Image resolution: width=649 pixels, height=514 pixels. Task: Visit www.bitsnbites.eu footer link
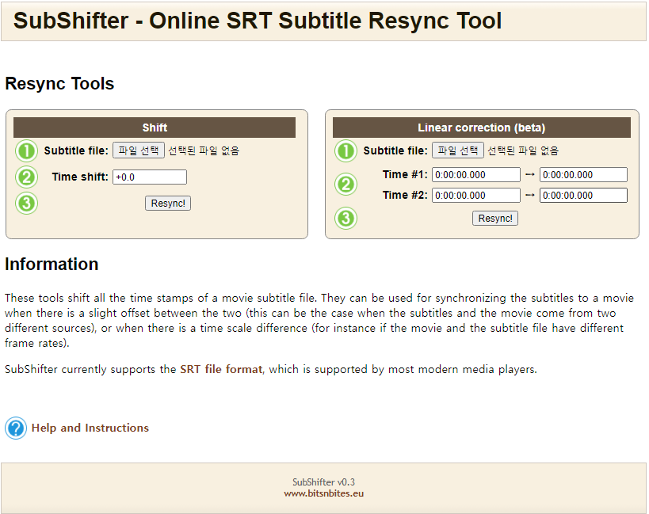[x=323, y=493]
